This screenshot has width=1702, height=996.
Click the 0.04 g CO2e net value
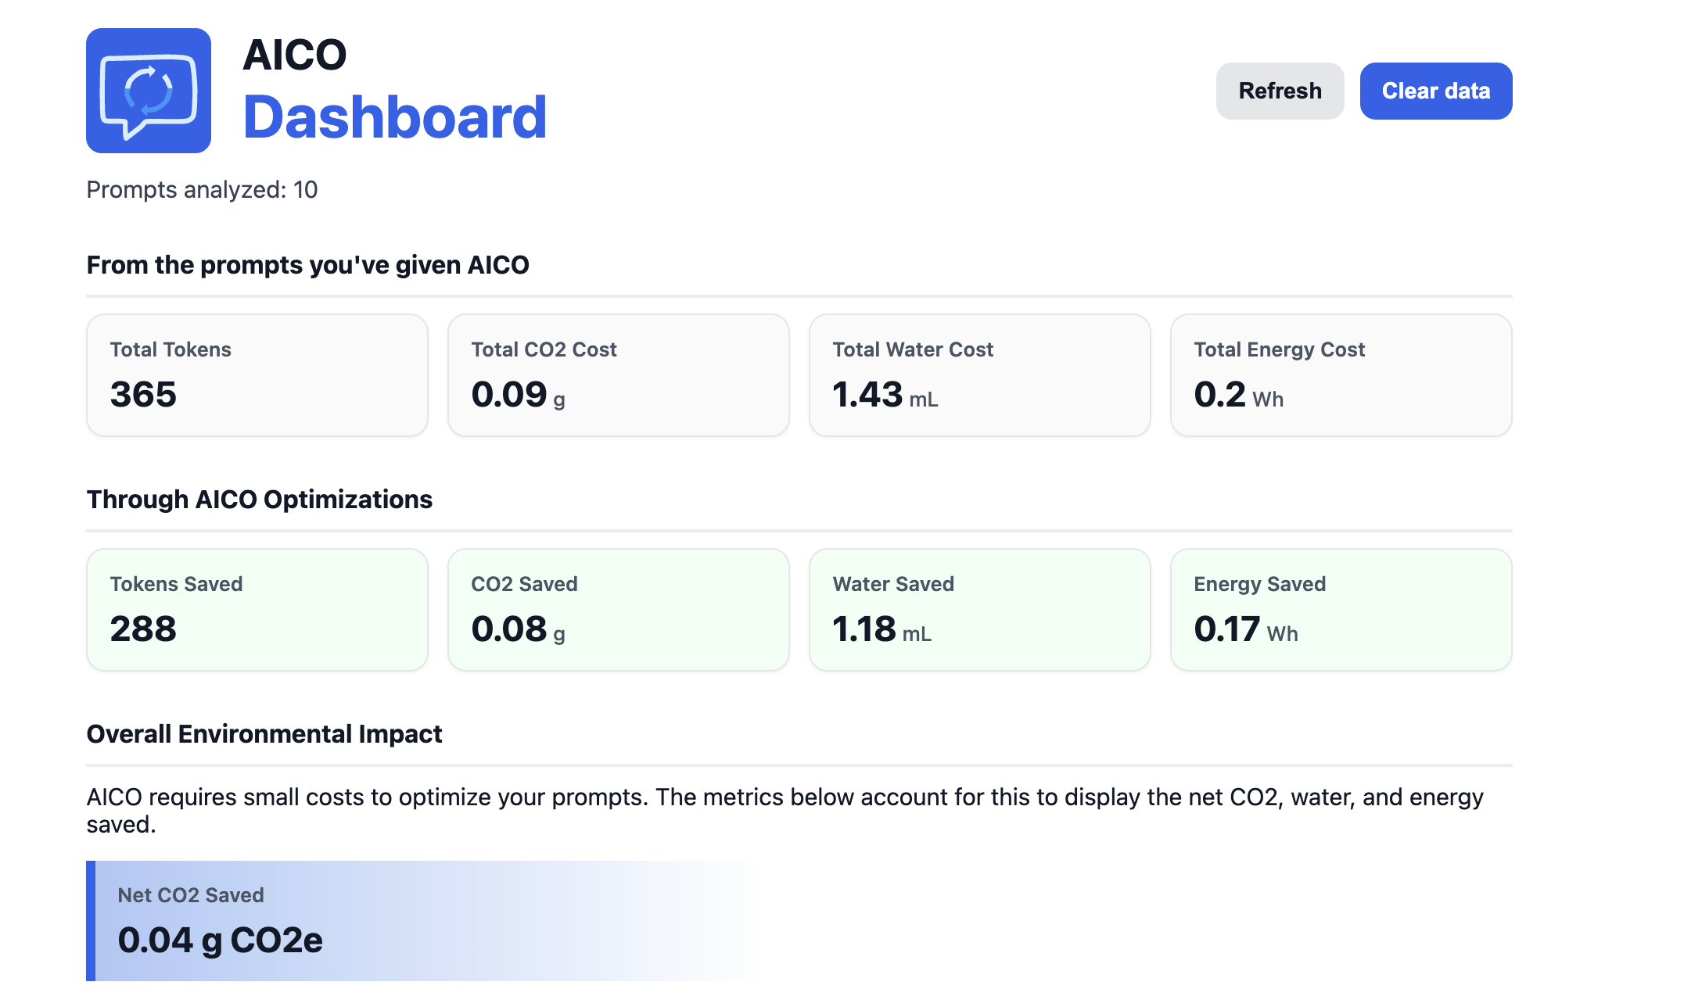pos(220,940)
